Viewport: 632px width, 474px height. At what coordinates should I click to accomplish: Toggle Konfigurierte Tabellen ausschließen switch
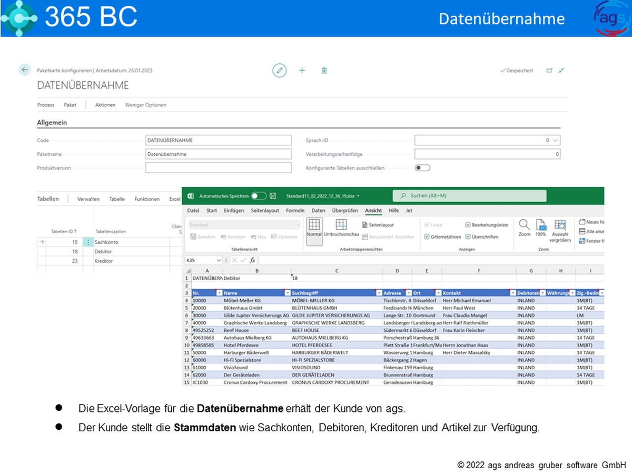click(x=422, y=168)
